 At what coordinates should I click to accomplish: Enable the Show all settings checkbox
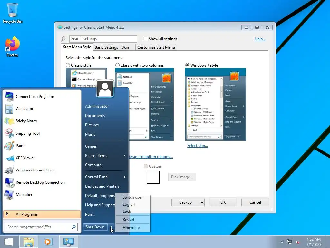pyautogui.click(x=146, y=39)
